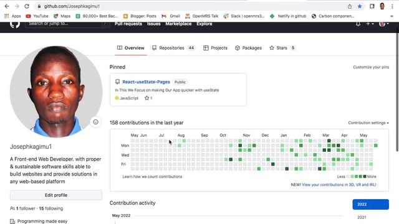Image resolution: width=399 pixels, height=224 pixels.
Task: Open Carbon components bookmark
Action: 333,16
